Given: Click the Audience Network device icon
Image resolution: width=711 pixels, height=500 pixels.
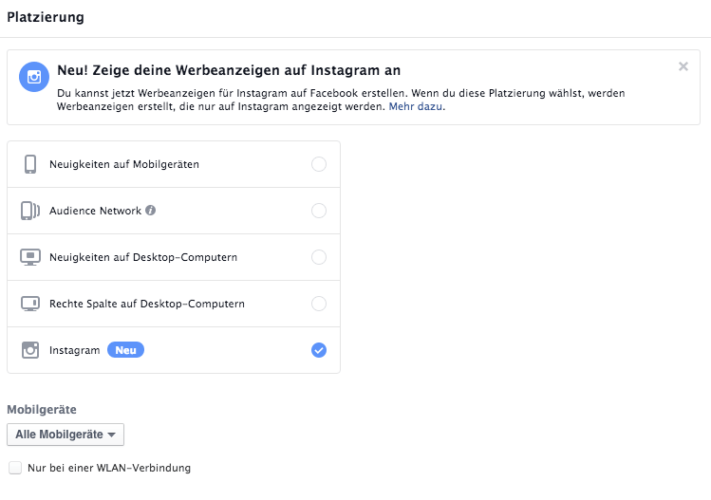Looking at the screenshot, I should tap(30, 211).
